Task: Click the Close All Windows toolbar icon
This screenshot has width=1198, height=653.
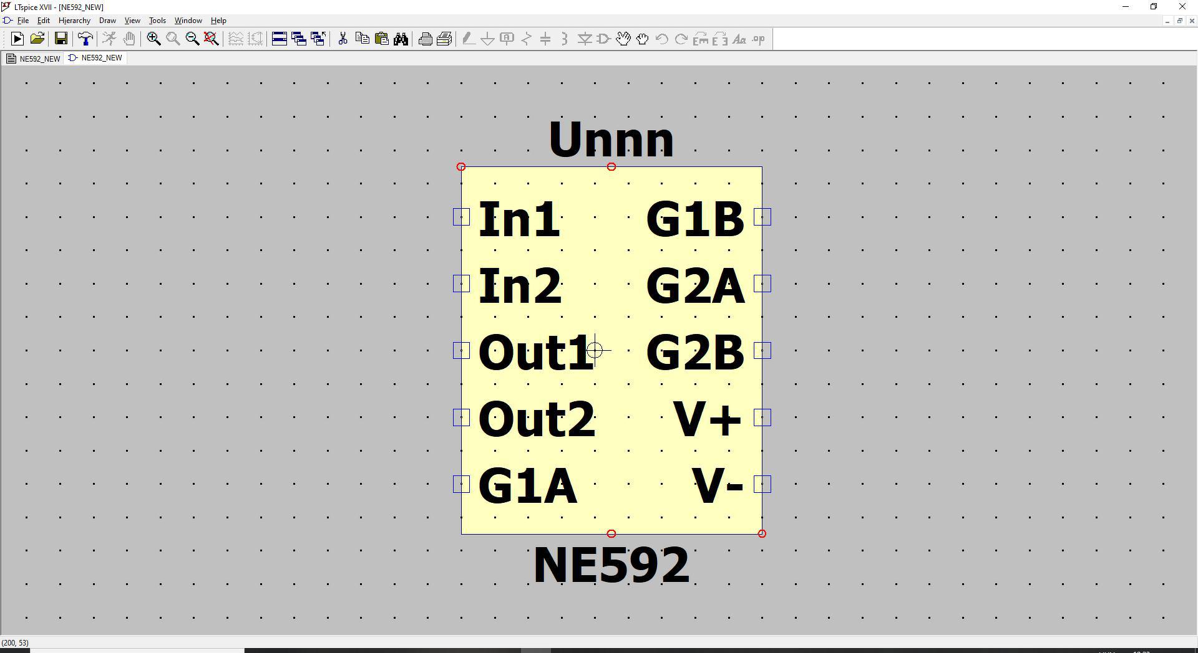Action: pyautogui.click(x=318, y=39)
